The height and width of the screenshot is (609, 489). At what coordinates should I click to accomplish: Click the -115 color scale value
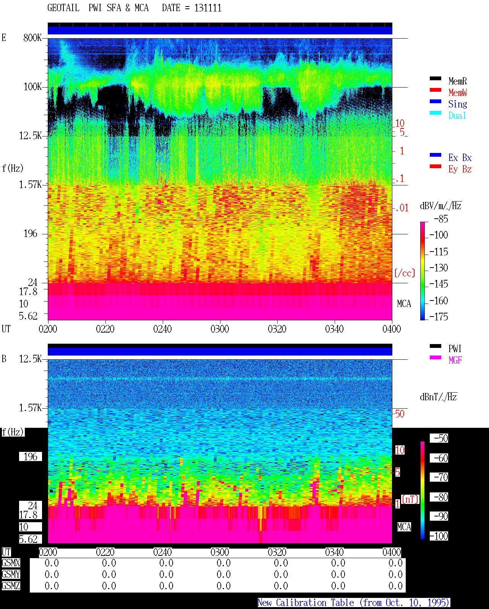(439, 252)
